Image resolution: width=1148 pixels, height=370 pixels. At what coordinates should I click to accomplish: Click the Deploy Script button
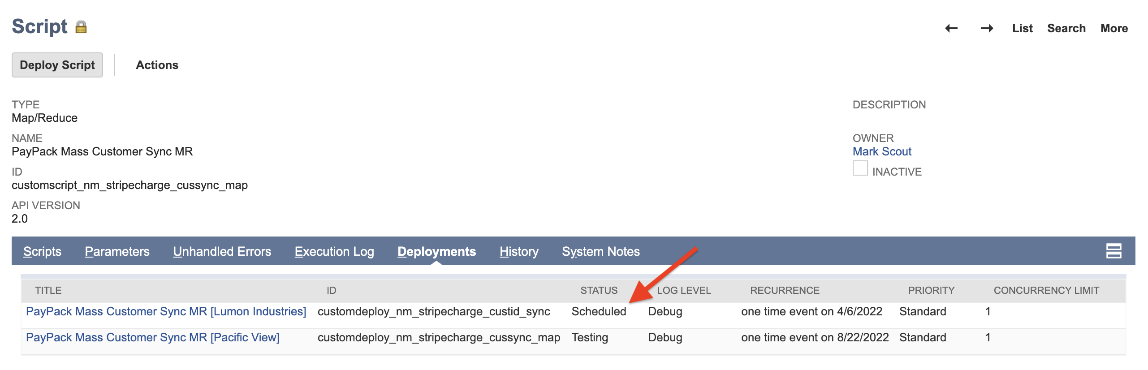pos(57,65)
